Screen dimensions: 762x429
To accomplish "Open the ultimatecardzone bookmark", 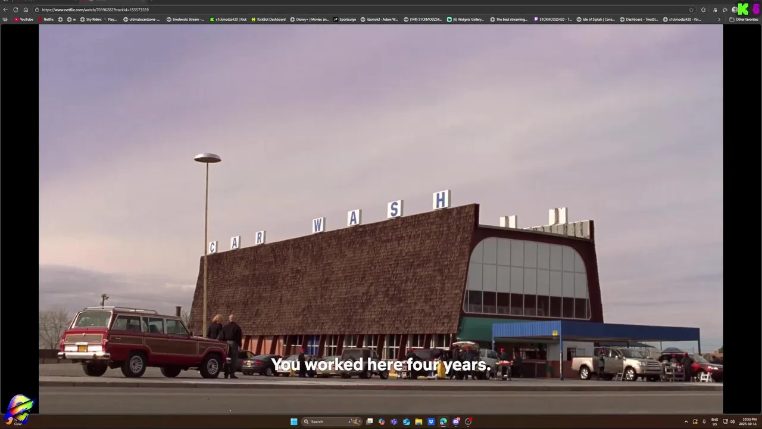I will [142, 20].
